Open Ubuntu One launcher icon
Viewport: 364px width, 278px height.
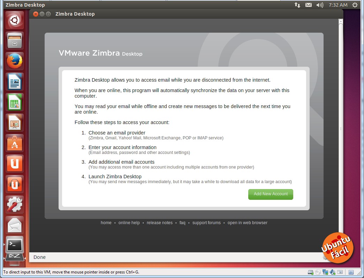15,164
